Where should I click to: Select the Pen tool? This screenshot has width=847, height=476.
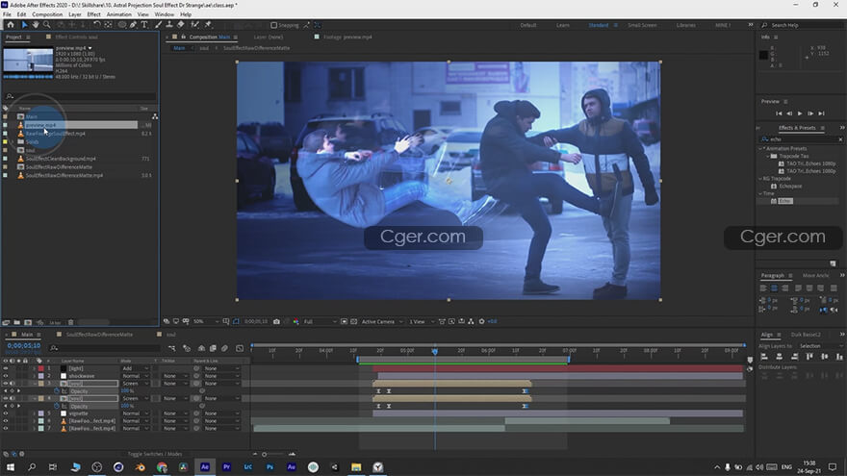click(133, 25)
